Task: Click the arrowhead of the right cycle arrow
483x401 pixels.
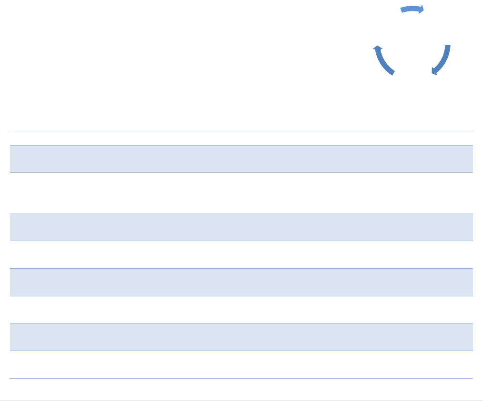Action: (x=434, y=72)
